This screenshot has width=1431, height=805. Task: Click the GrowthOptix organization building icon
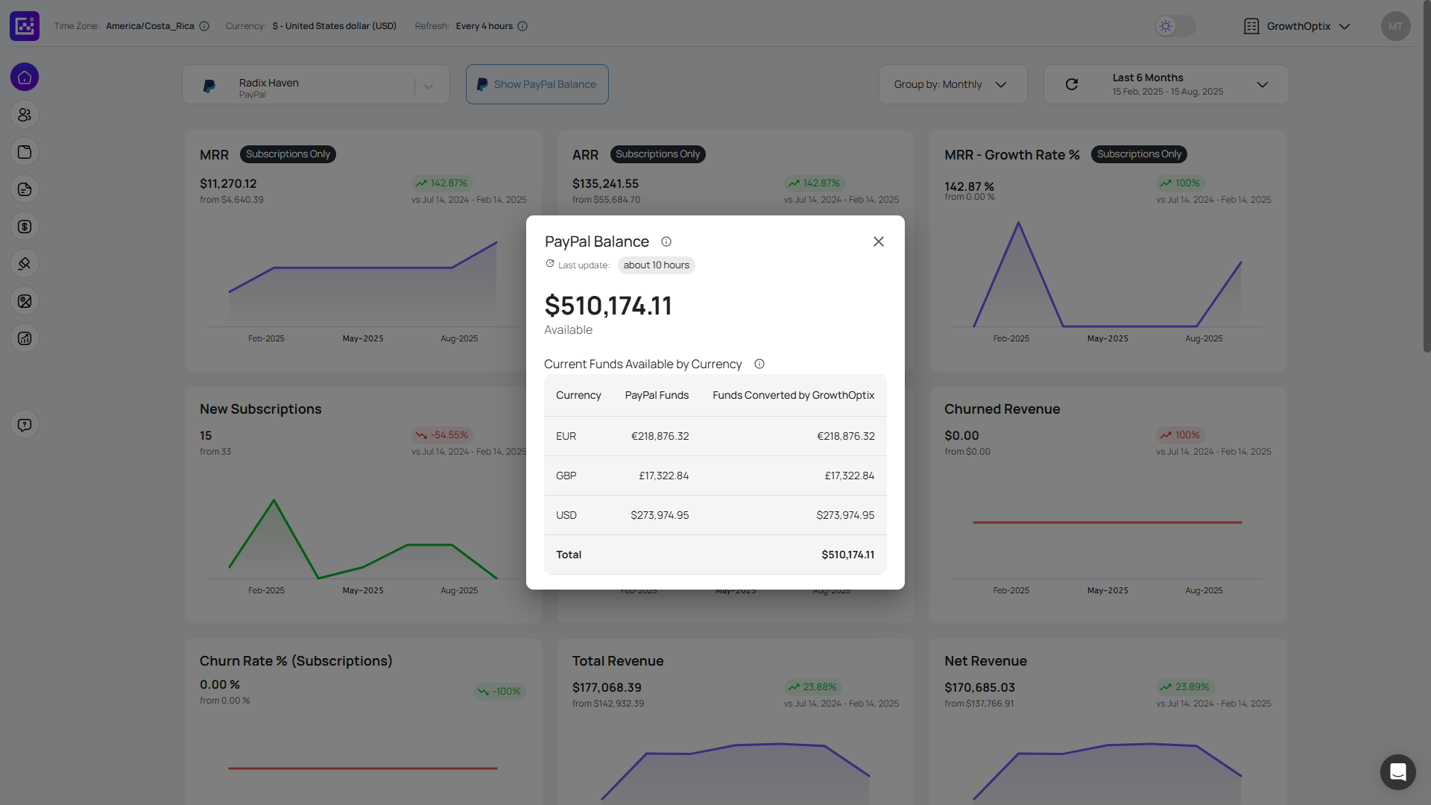coord(1251,26)
